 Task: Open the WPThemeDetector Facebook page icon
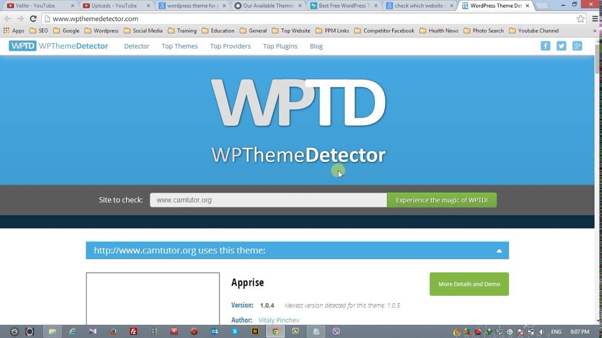(546, 46)
